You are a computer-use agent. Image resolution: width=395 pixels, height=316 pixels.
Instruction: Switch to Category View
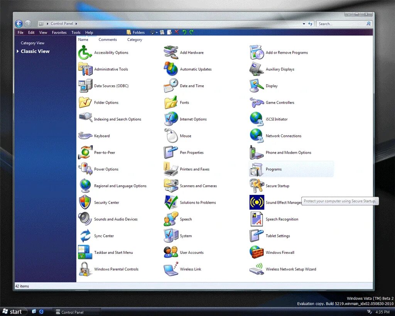click(x=32, y=43)
